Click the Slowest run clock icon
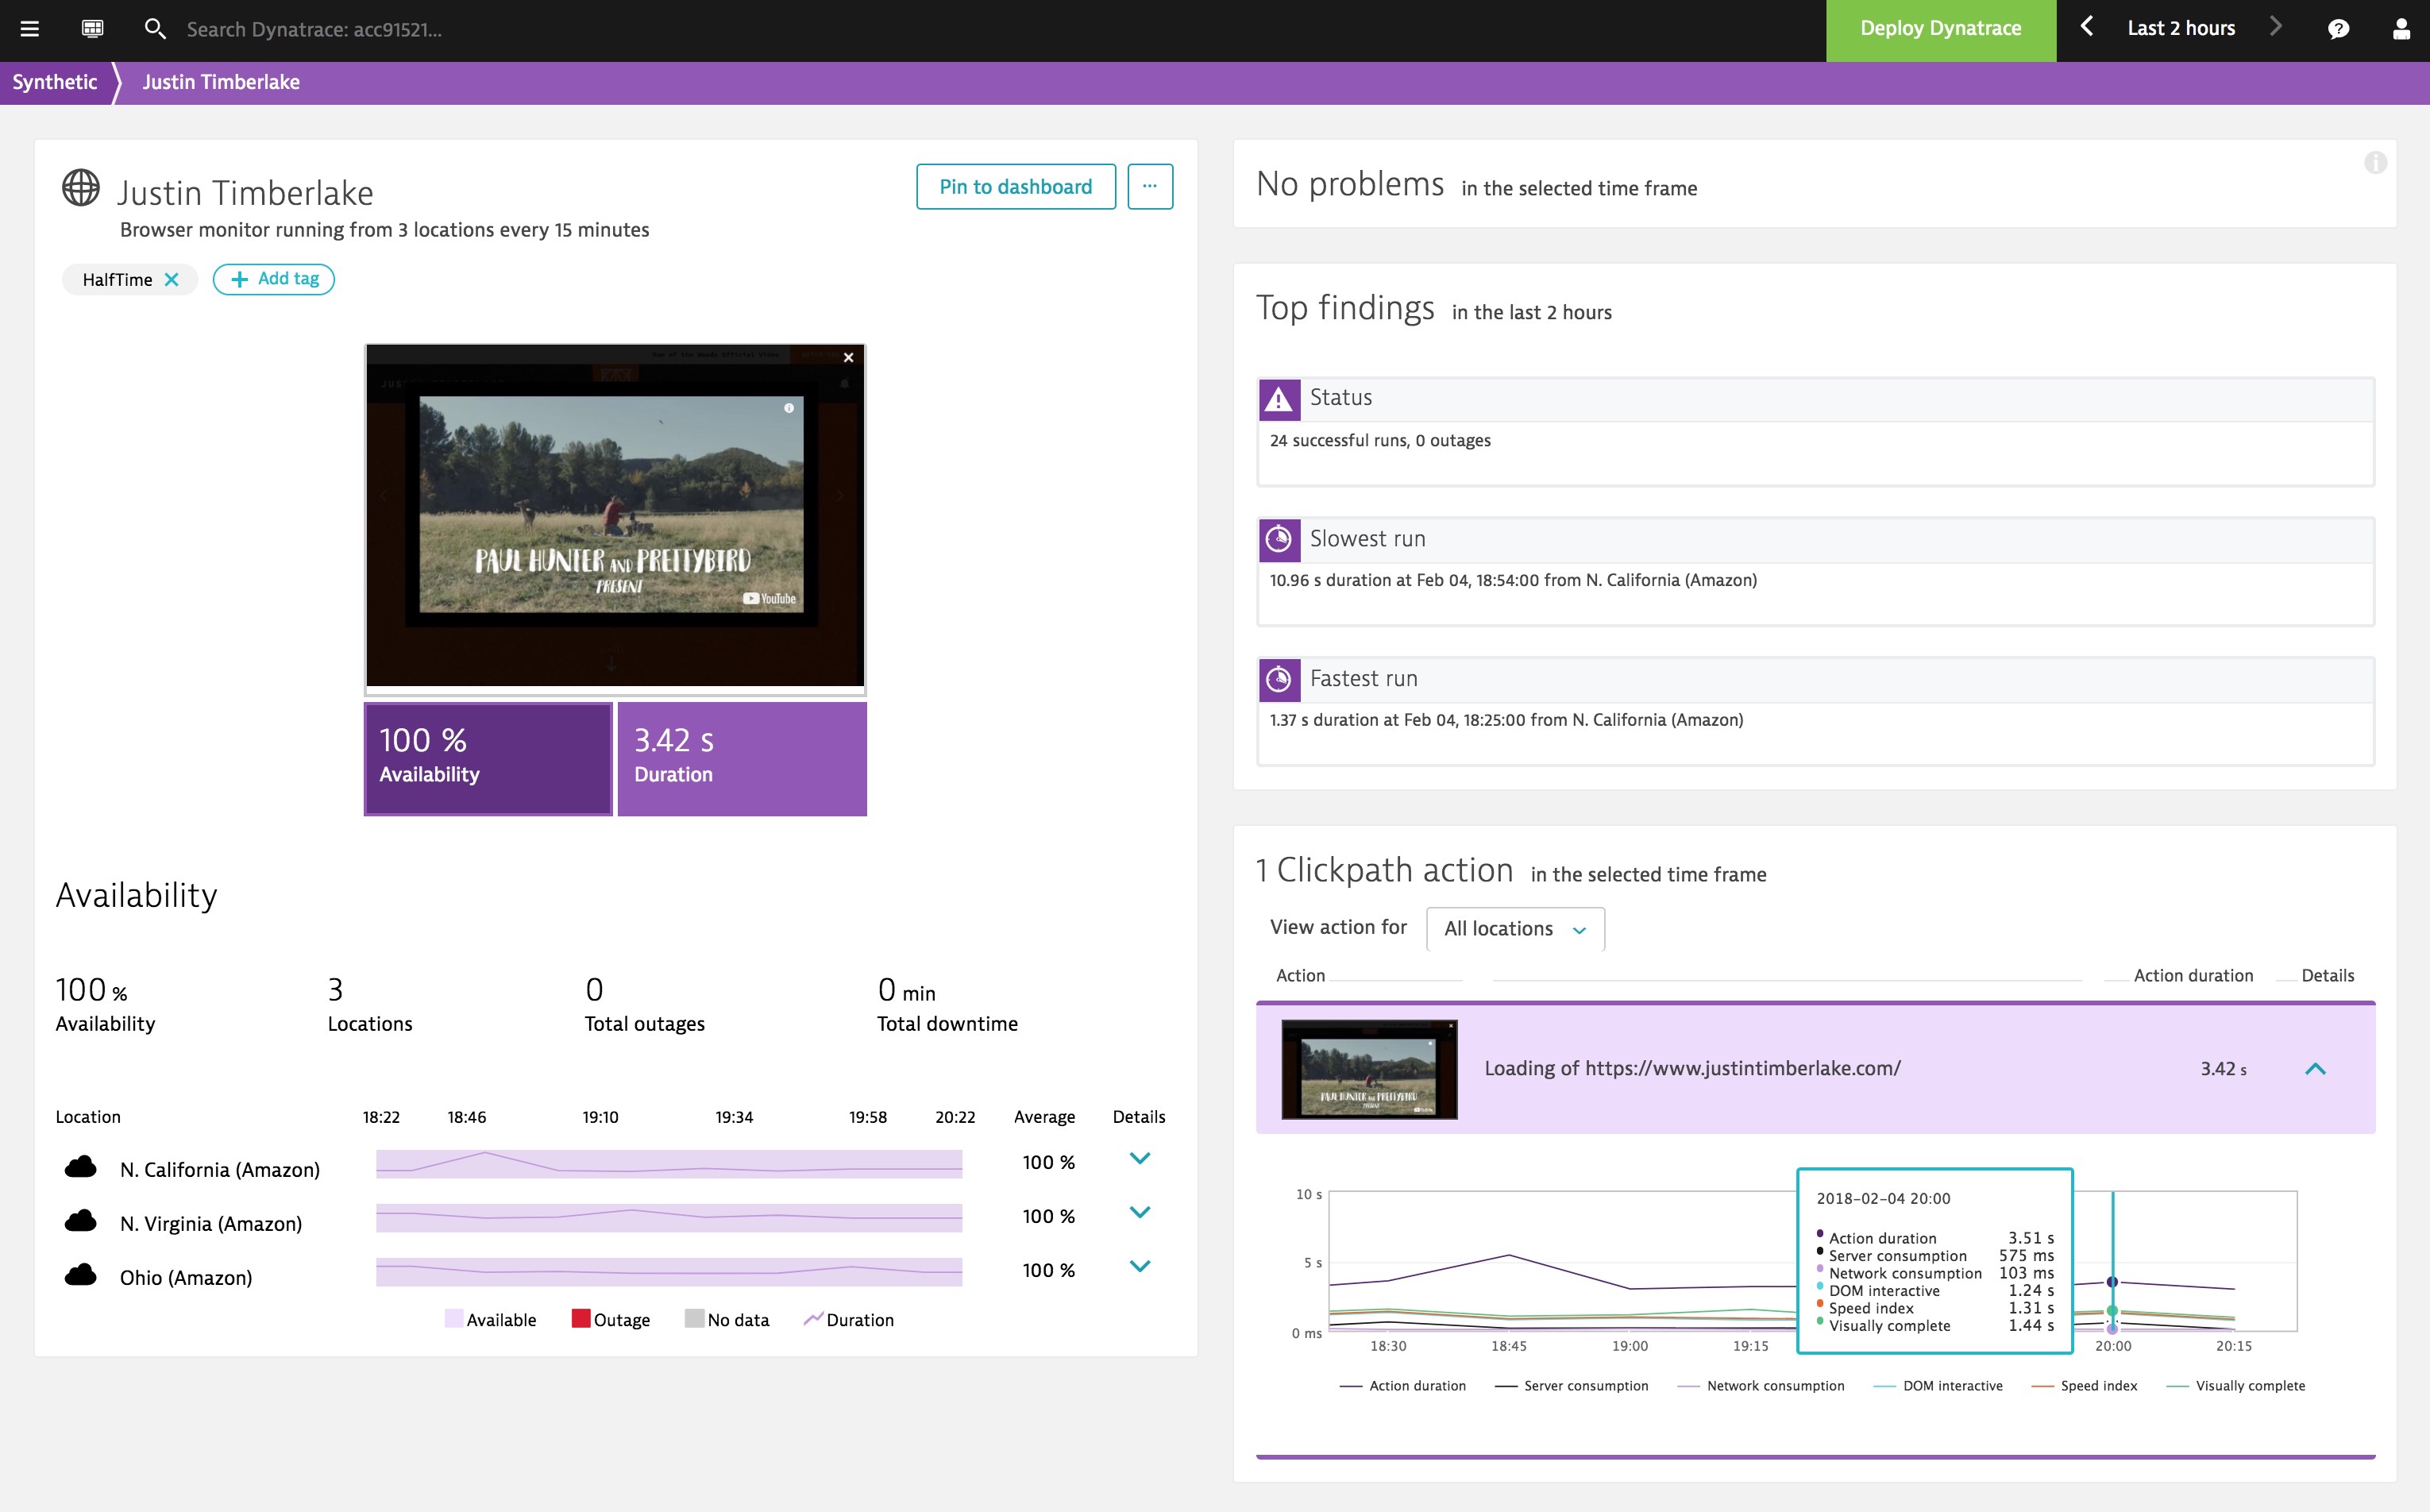The width and height of the screenshot is (2430, 1512). 1279,540
